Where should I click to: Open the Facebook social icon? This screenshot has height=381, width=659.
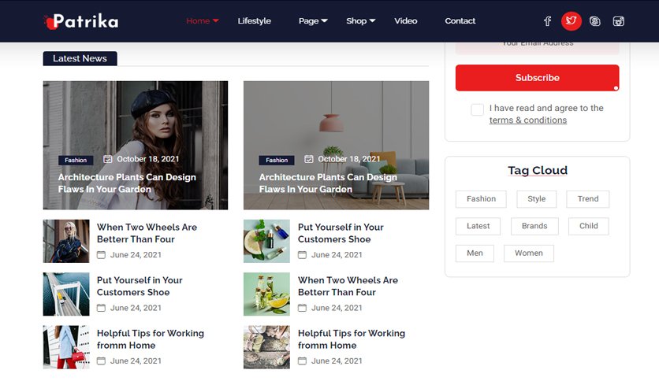pos(547,21)
